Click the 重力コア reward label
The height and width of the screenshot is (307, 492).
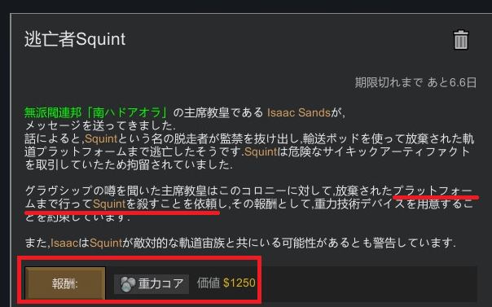[x=160, y=283]
